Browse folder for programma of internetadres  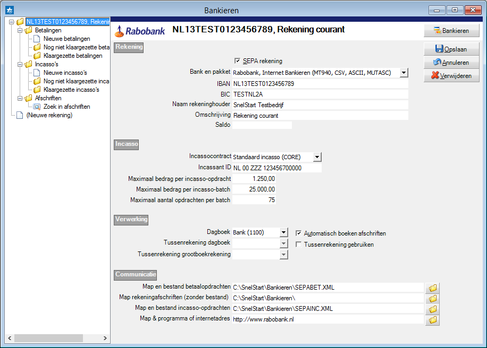(x=433, y=319)
